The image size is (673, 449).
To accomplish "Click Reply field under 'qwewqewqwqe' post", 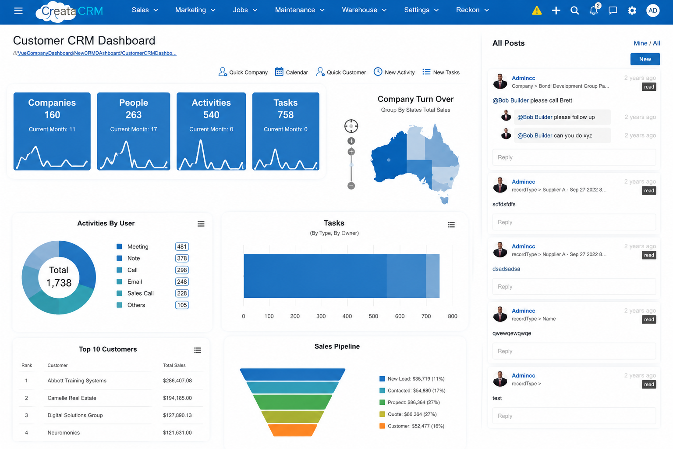I will [x=574, y=351].
